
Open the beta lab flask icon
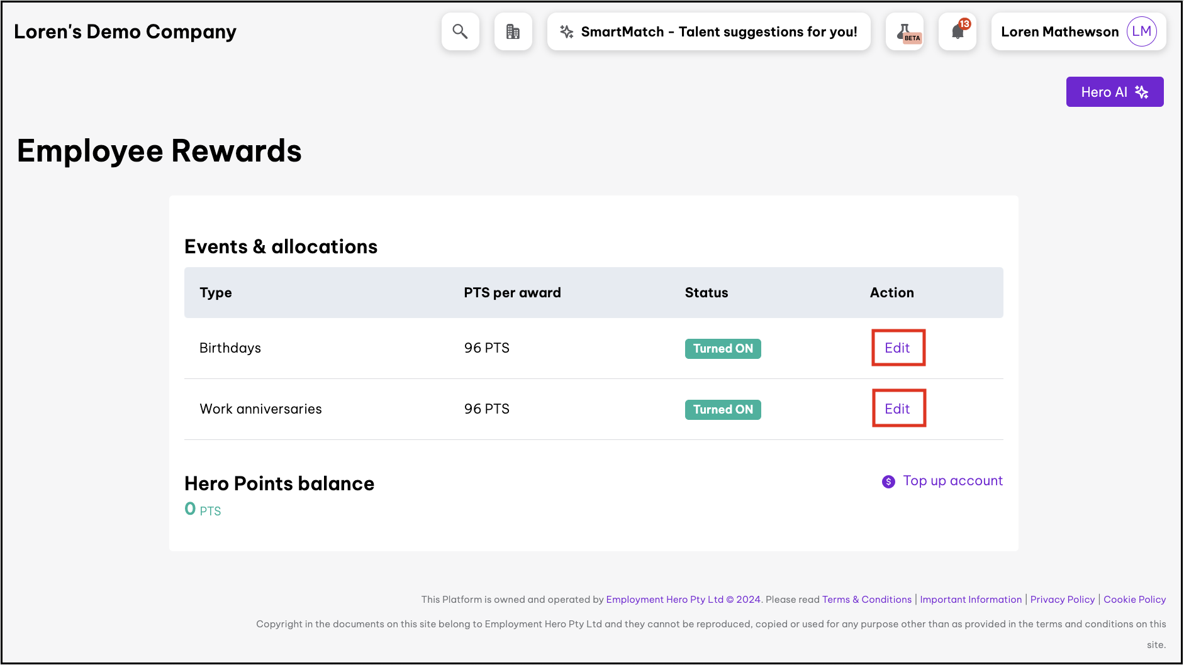point(905,31)
